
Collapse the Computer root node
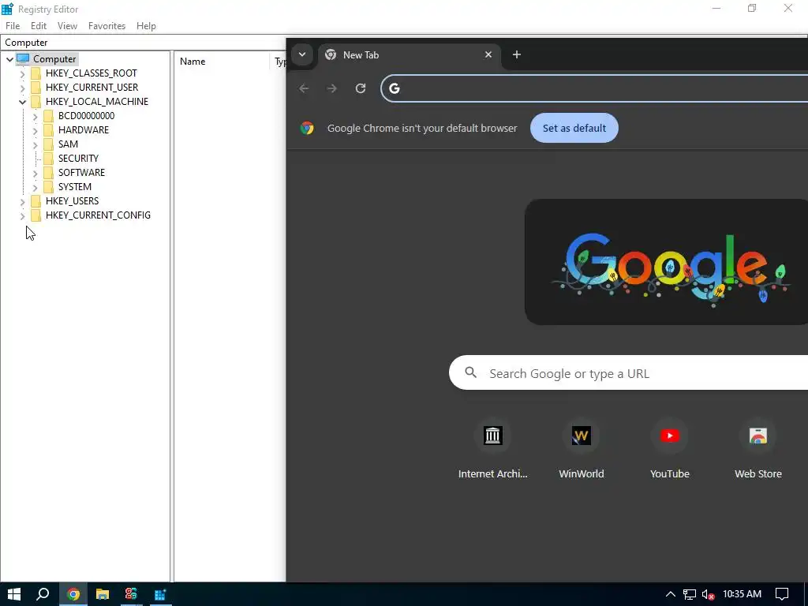[9, 59]
